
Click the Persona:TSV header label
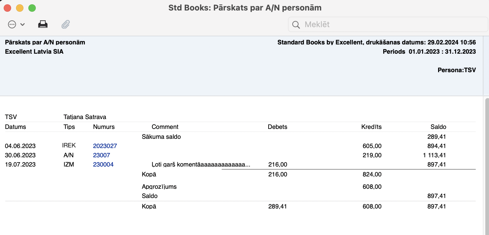(x=457, y=70)
